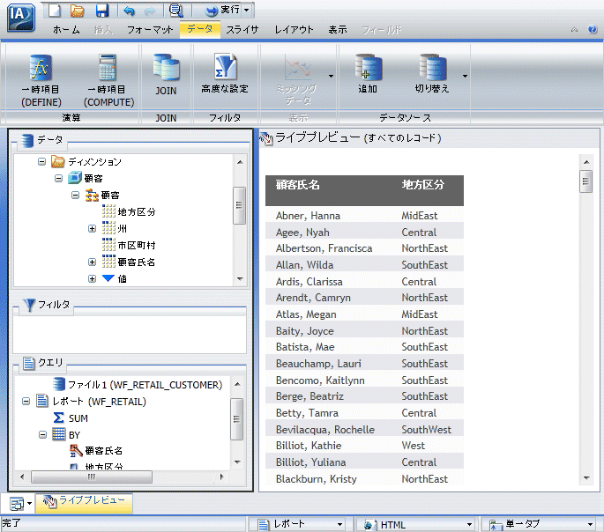The image size is (604, 532).
Task: Click the ディメンション folder icon
Action: [x=58, y=161]
